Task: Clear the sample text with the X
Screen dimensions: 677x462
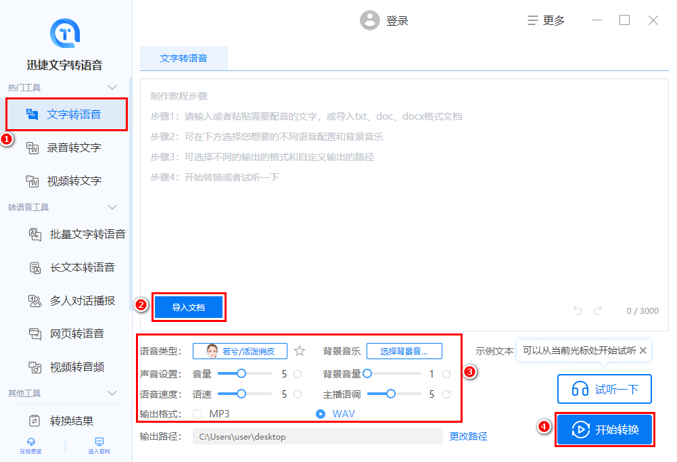Action: 642,350
